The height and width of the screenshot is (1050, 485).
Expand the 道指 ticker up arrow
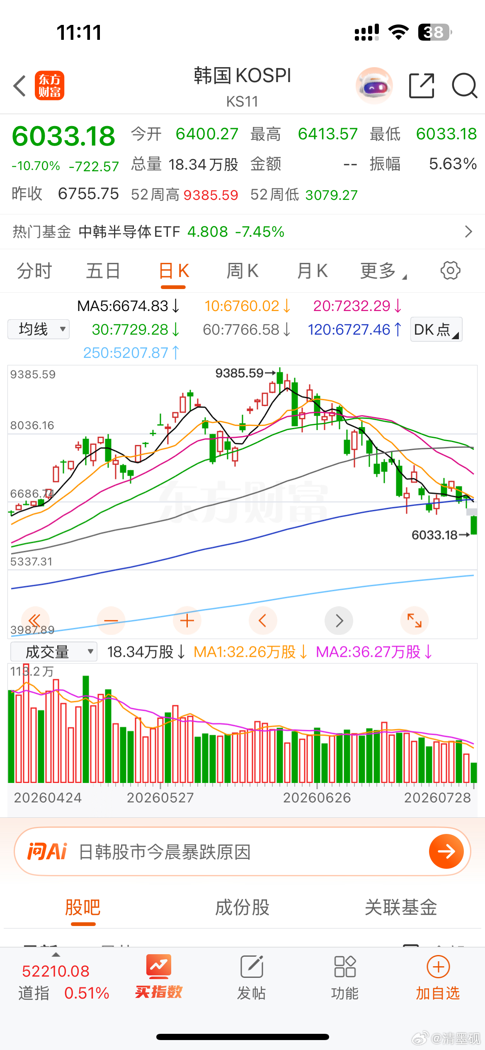[x=56, y=955]
